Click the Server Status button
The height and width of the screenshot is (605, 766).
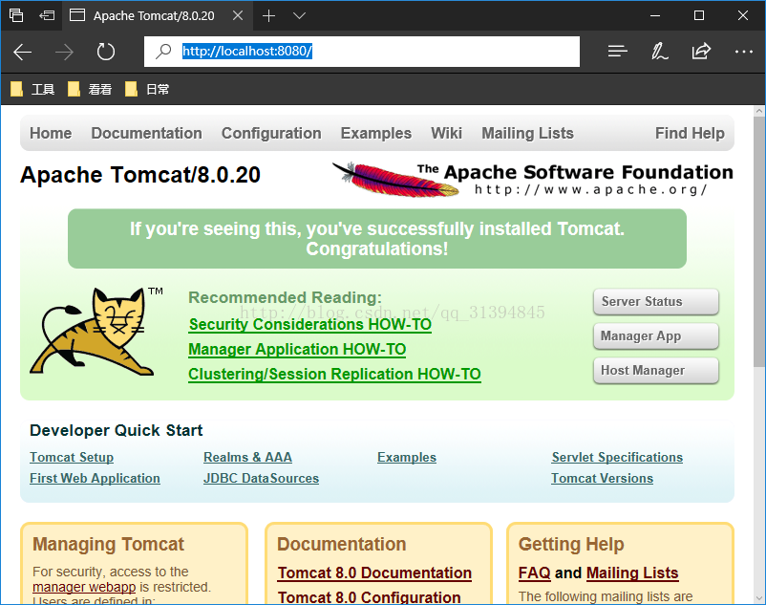pyautogui.click(x=655, y=301)
